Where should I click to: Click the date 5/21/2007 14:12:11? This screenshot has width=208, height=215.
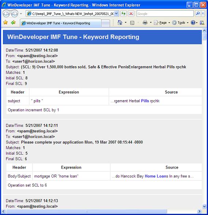coord(42,125)
